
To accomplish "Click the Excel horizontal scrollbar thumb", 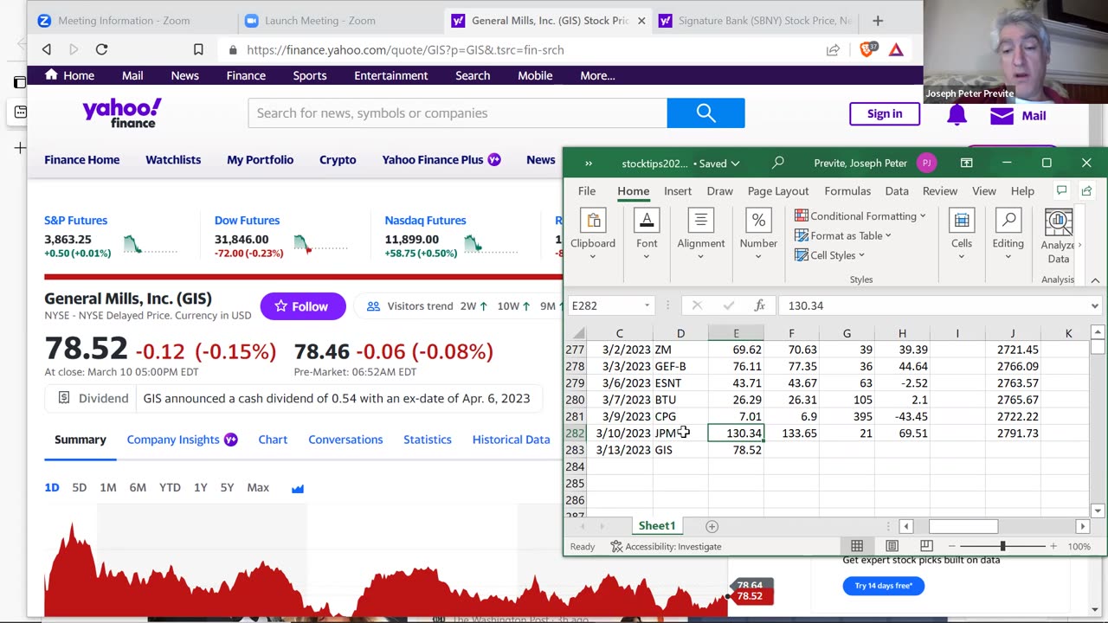I will coord(963,526).
